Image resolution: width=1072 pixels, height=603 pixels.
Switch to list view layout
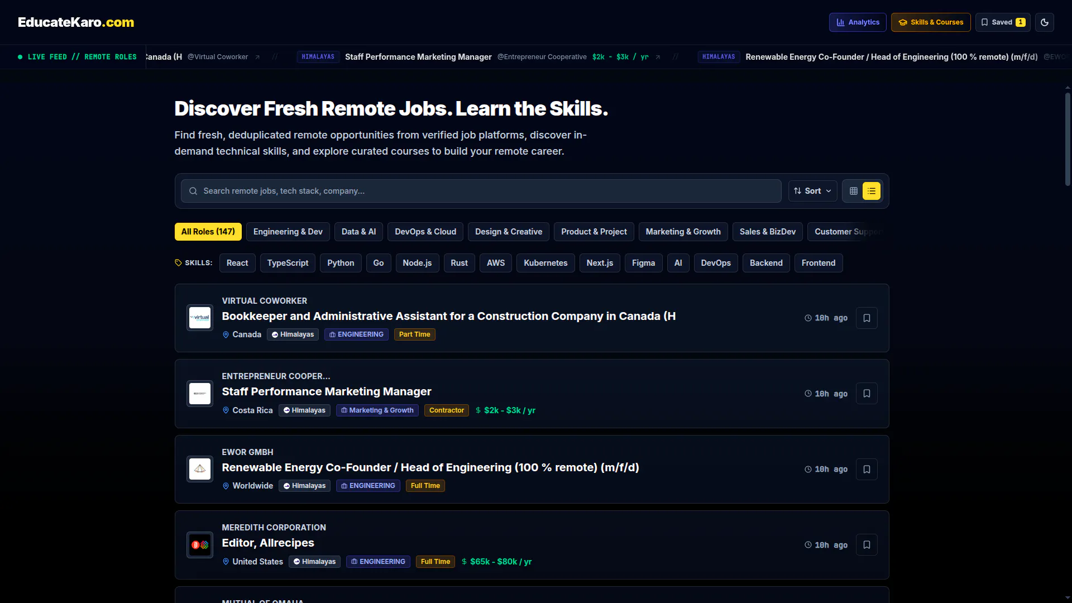tap(871, 191)
